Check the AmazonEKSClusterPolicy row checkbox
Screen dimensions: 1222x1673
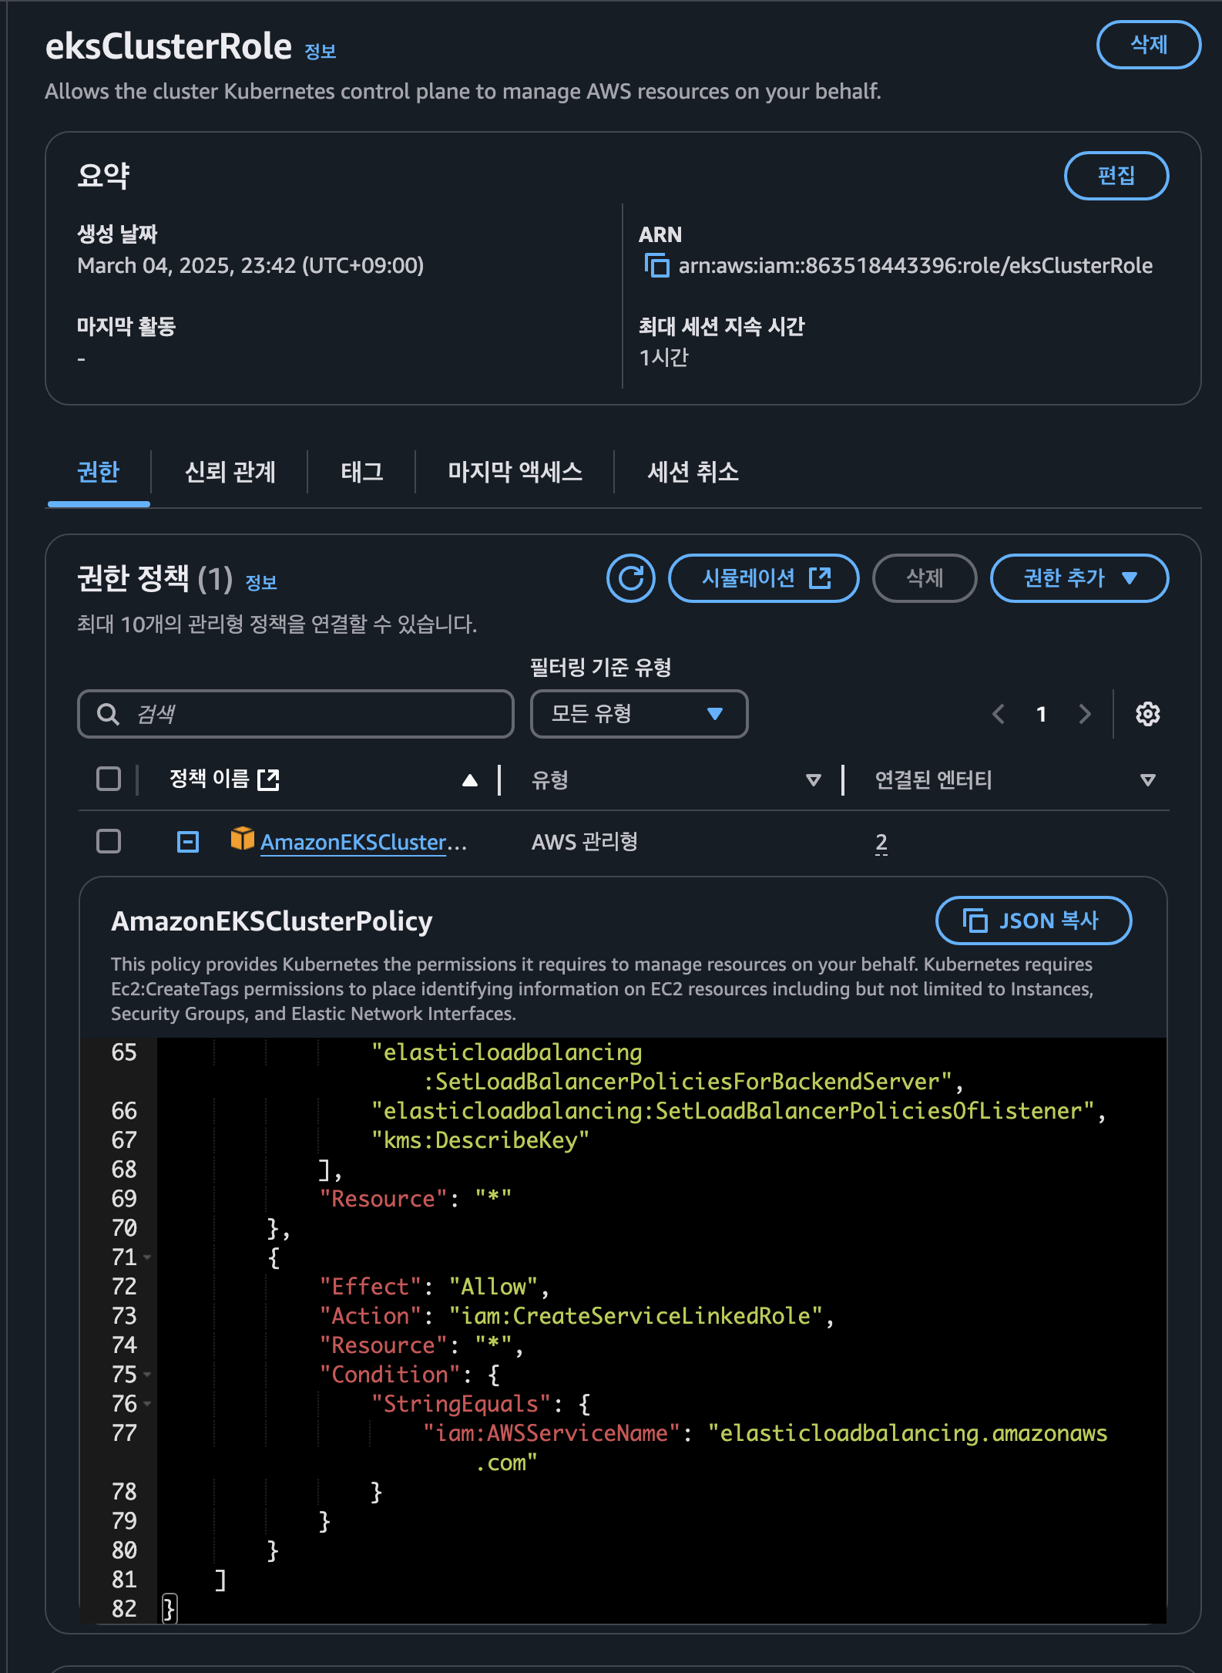pos(109,841)
